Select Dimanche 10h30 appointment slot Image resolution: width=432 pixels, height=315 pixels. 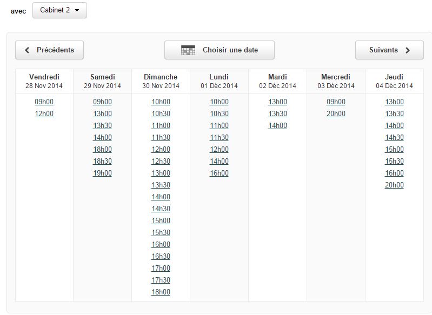pyautogui.click(x=161, y=113)
